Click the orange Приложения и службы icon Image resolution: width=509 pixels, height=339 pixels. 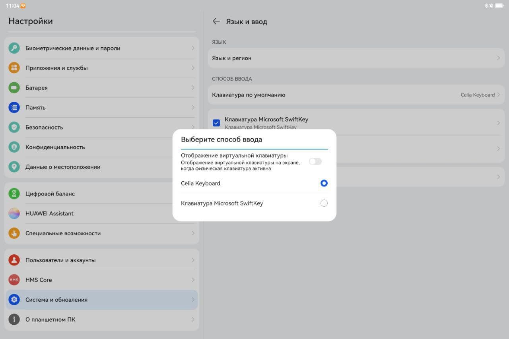point(14,68)
